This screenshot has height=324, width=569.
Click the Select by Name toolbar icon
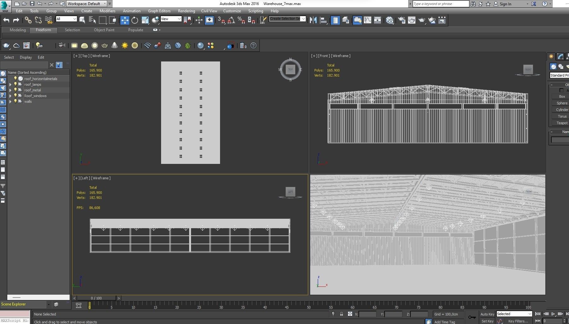(93, 20)
